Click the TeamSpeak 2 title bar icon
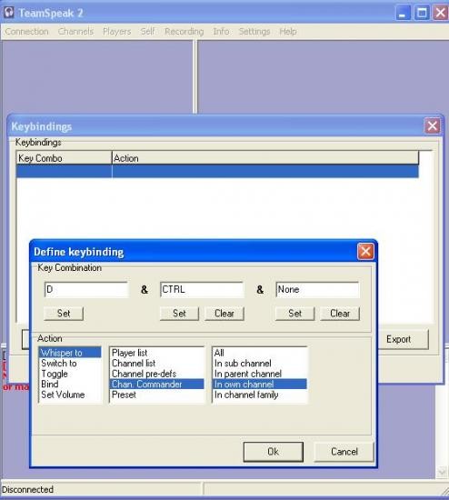This screenshot has height=500, width=449. (9, 13)
